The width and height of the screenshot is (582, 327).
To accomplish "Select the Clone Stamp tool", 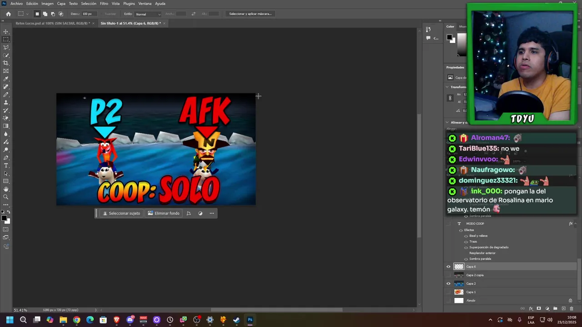I will [x=6, y=103].
